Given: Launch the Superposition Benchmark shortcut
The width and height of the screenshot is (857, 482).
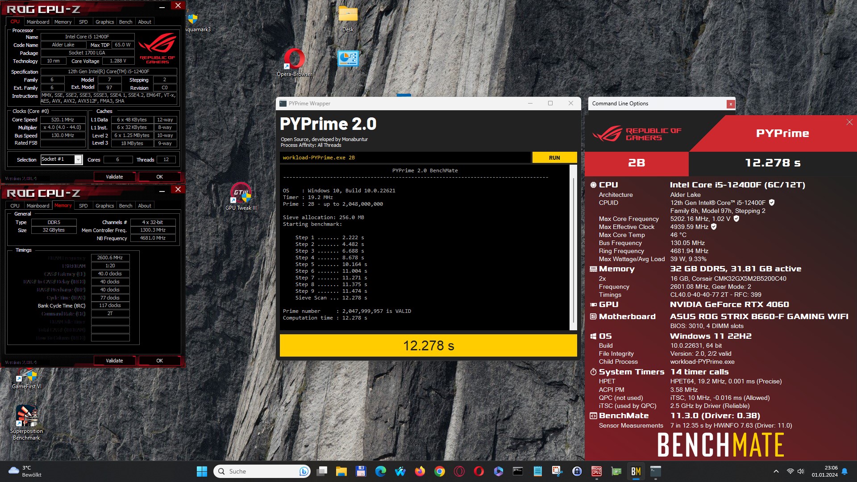Looking at the screenshot, I should (x=26, y=423).
